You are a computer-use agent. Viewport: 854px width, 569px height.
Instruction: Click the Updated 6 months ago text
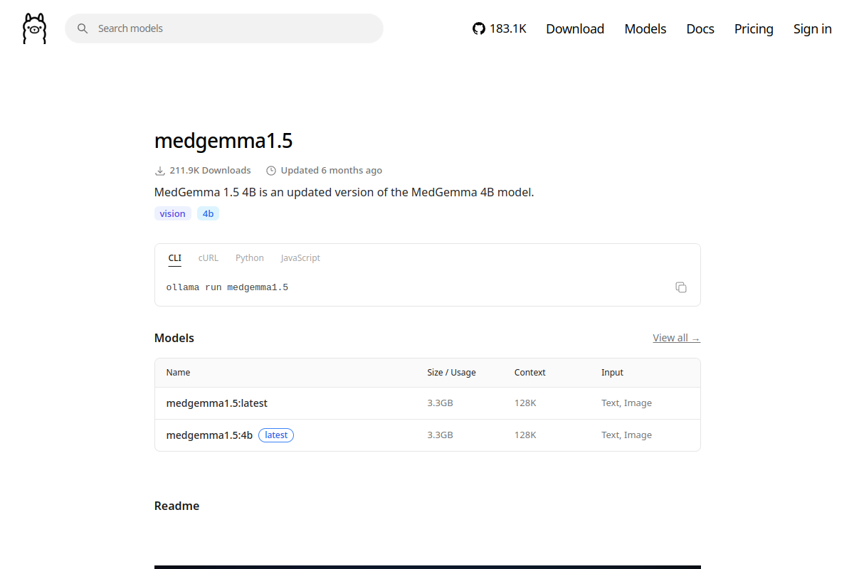332,171
